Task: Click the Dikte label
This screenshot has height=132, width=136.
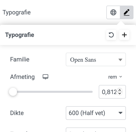Action: 17,113
